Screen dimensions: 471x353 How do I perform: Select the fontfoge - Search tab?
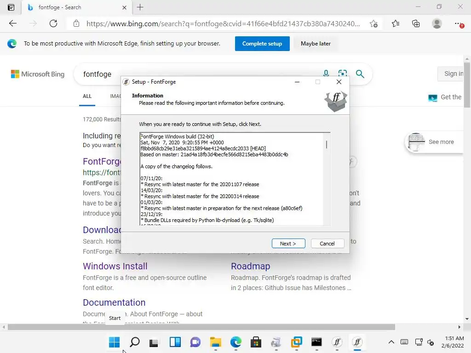click(77, 7)
